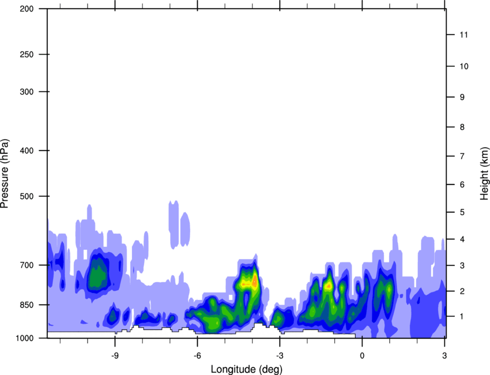
Task: Click the 6 km height label
Action: coord(462,185)
